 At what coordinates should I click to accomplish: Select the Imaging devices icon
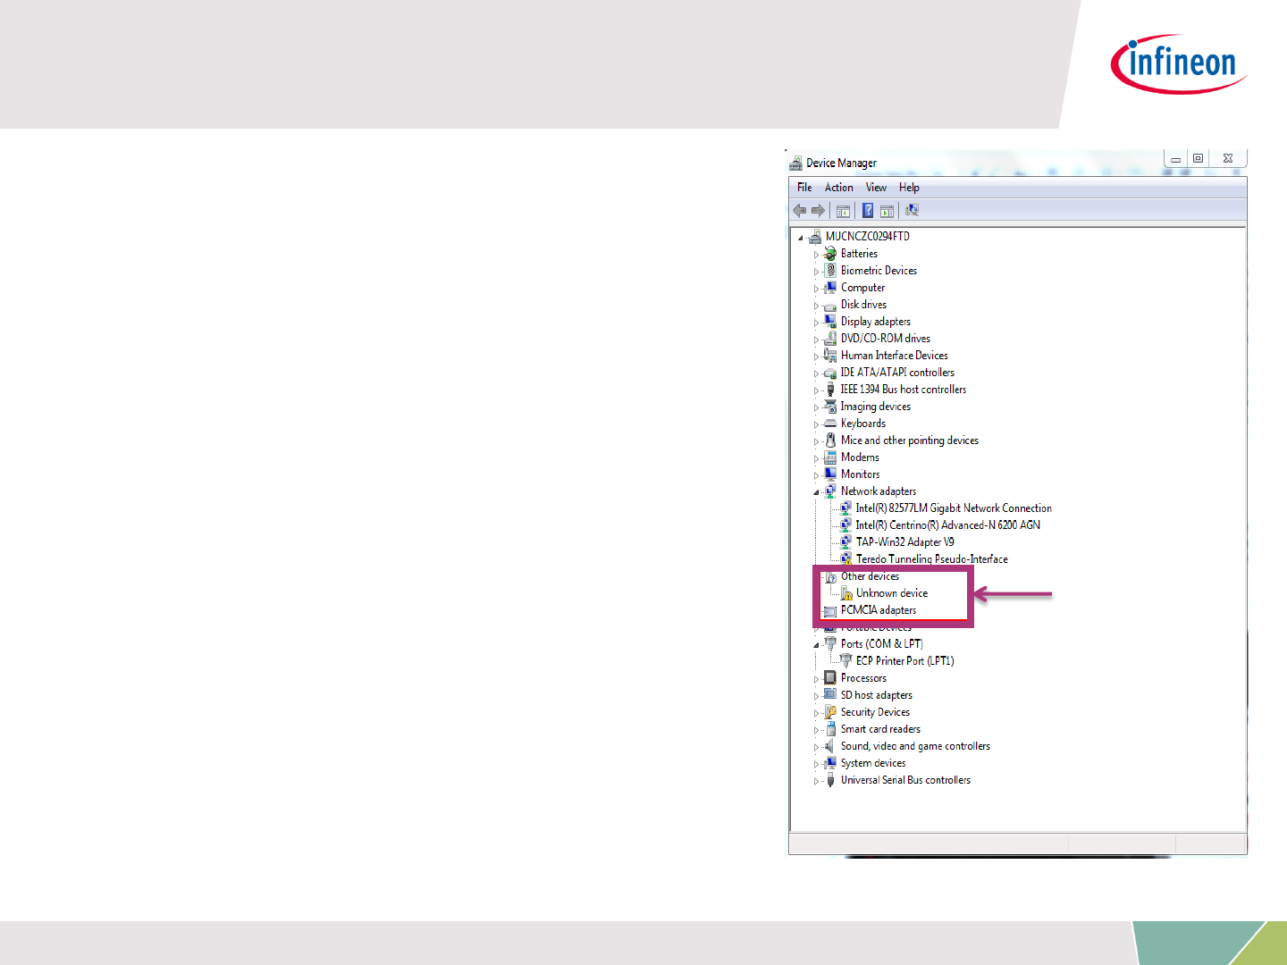click(830, 407)
